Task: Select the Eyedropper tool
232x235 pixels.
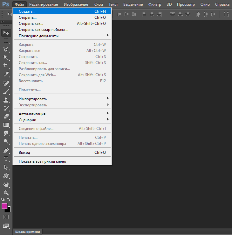Action: [x=6, y=74]
